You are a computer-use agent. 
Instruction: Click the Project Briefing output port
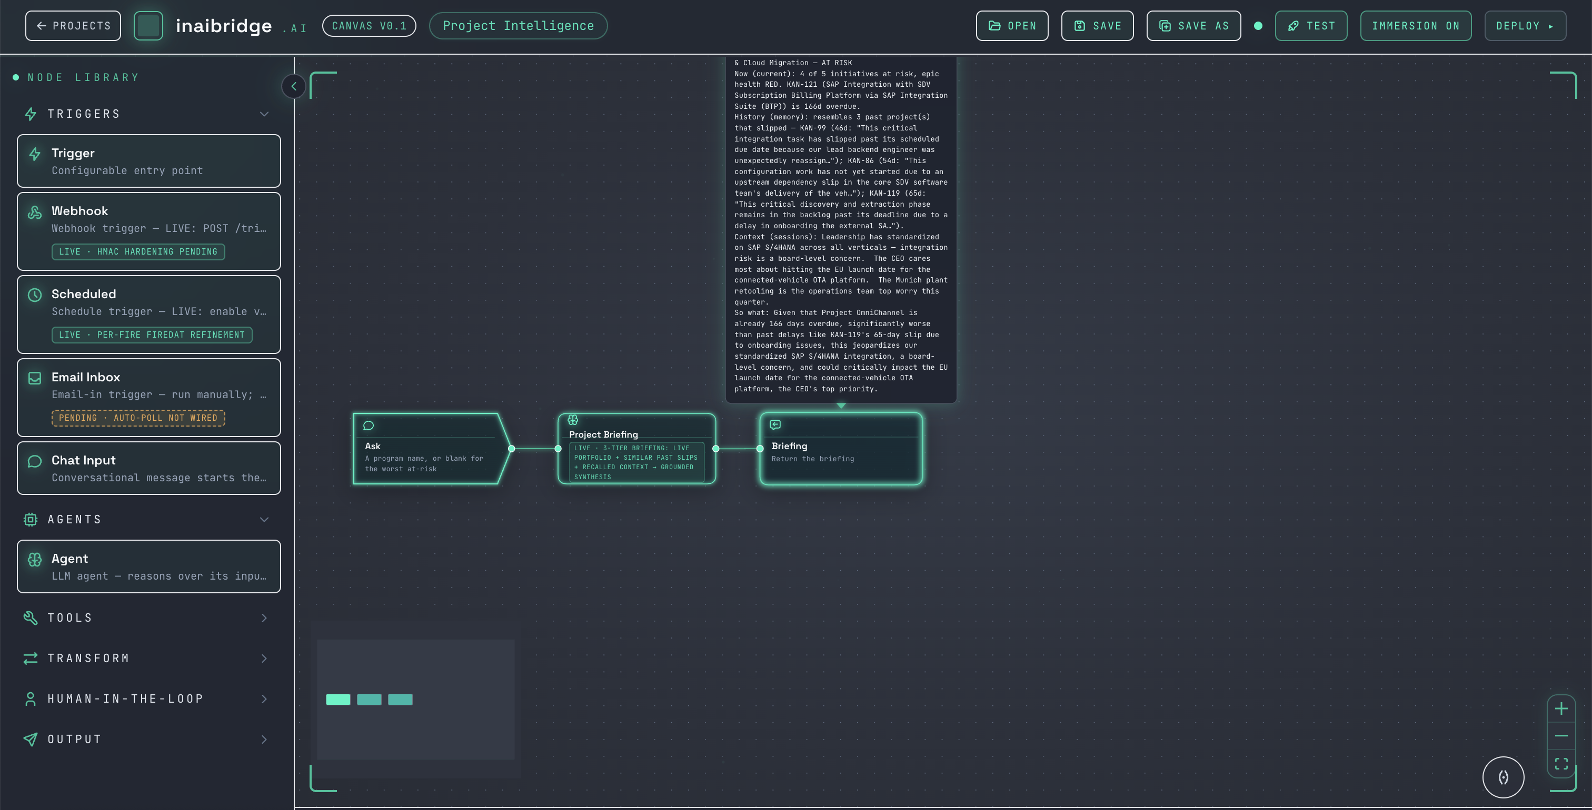(715, 449)
